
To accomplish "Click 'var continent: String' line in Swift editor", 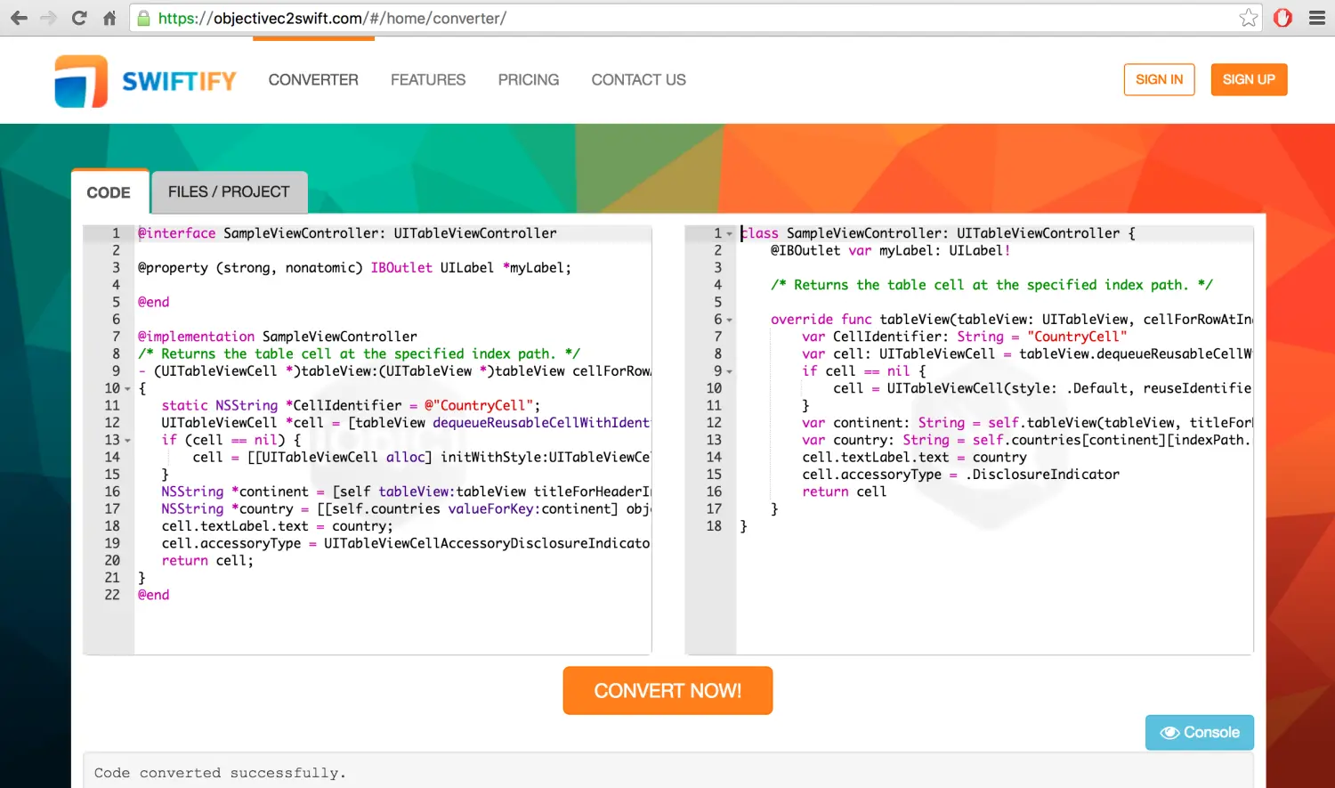I will [1027, 423].
